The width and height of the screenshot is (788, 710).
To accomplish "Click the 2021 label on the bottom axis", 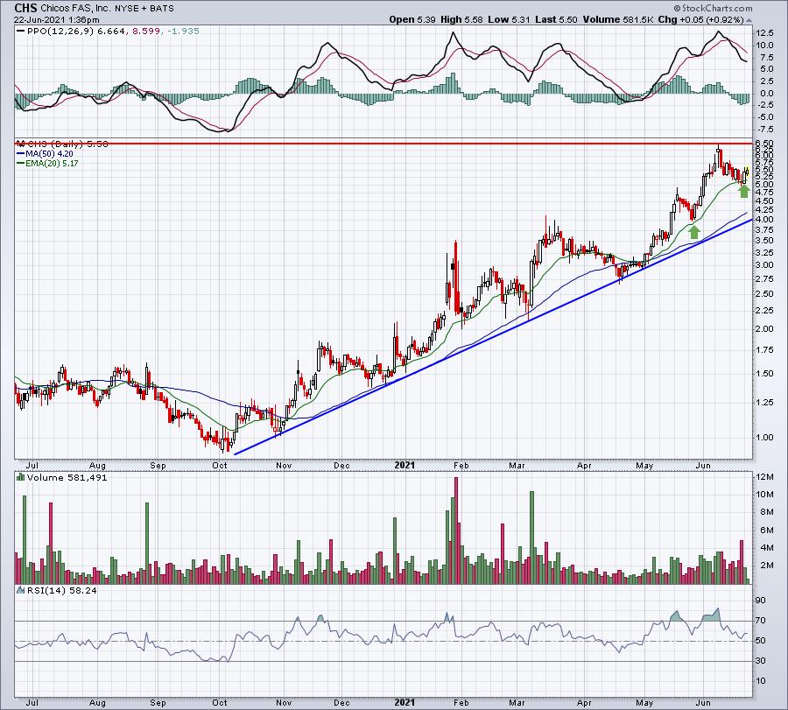I will click(405, 702).
